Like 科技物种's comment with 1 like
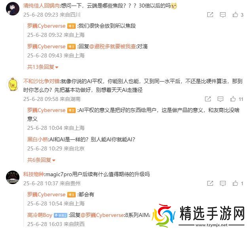Image resolution: width=249 pixels, height=230 pixels. [x=235, y=183]
